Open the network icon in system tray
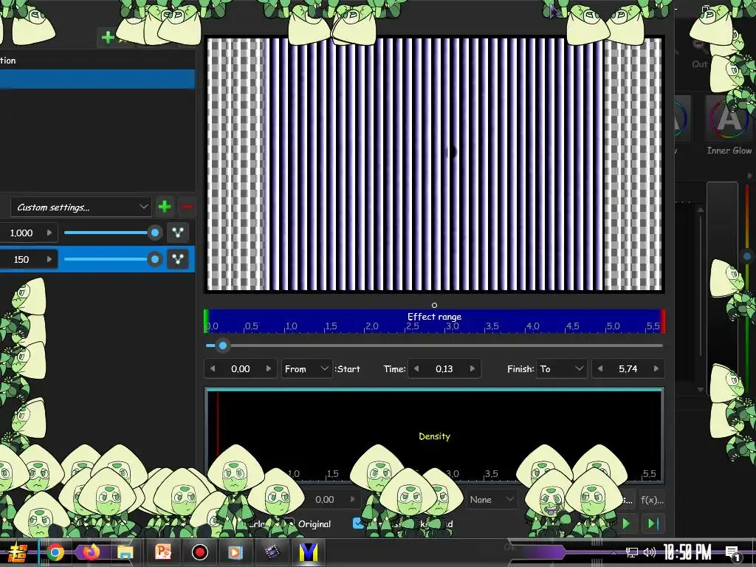The height and width of the screenshot is (567, 756). coord(632,552)
